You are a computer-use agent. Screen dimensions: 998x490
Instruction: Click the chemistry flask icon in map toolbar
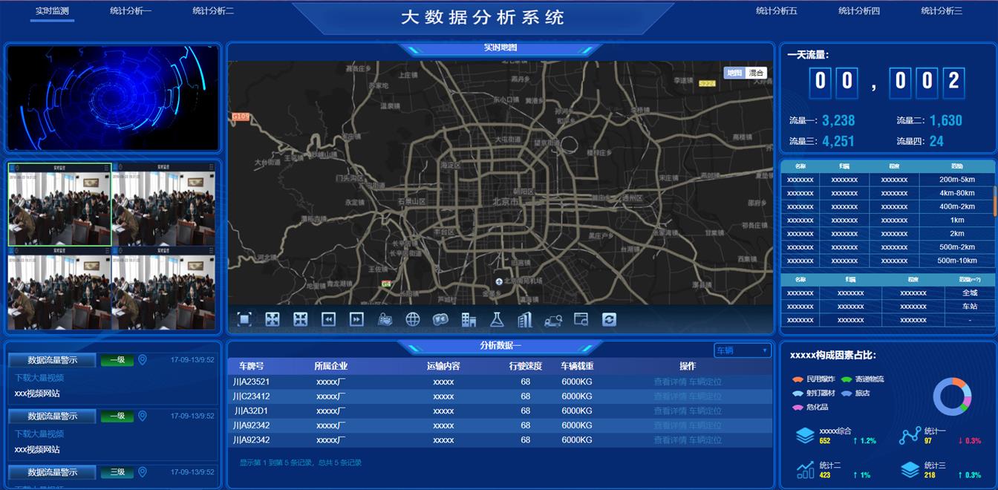click(x=497, y=319)
